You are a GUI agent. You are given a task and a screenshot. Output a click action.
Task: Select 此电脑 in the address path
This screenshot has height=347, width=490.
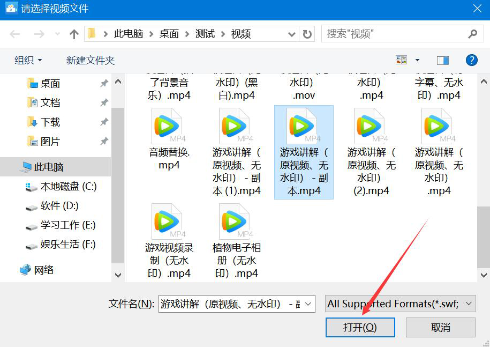[x=129, y=33]
